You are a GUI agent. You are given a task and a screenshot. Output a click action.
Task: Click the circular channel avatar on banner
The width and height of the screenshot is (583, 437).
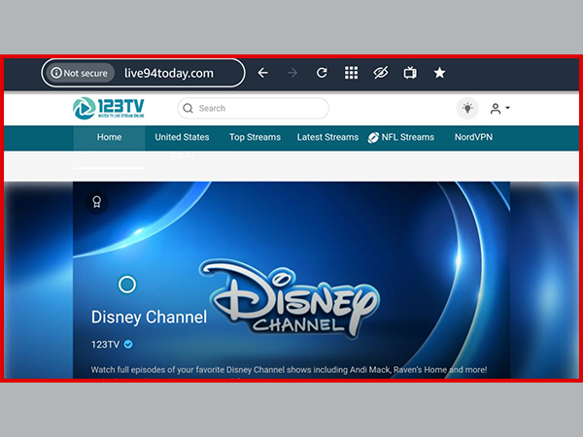(x=127, y=285)
